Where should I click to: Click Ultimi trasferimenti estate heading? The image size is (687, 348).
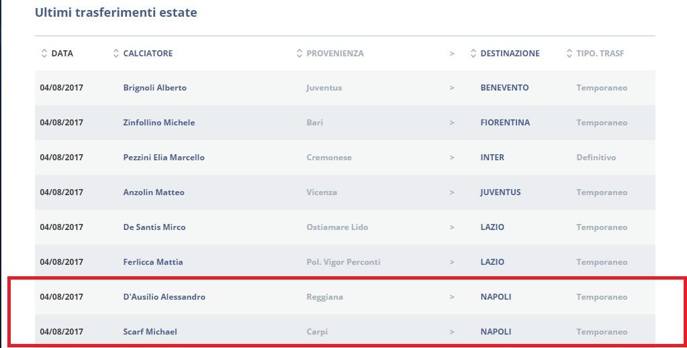pos(116,13)
